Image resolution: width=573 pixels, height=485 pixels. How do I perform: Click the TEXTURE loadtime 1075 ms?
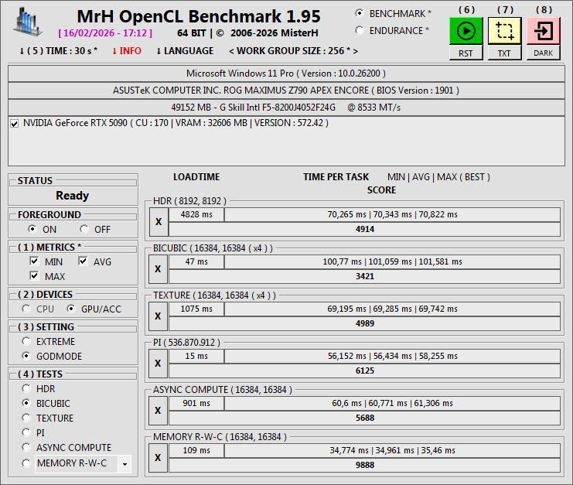tap(196, 309)
